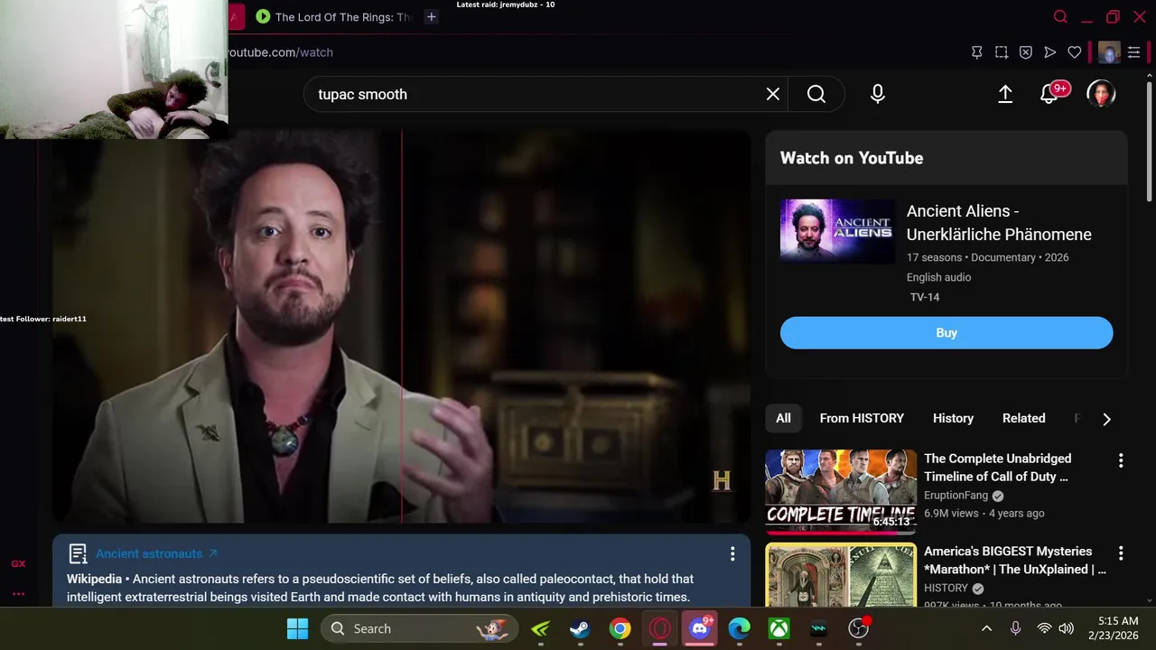Click '6.9M views • 4 years ago' text

(x=984, y=513)
